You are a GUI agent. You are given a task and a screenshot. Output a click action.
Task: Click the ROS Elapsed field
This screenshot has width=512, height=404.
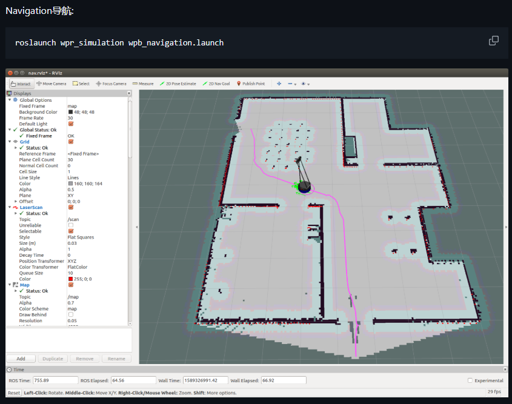point(133,380)
